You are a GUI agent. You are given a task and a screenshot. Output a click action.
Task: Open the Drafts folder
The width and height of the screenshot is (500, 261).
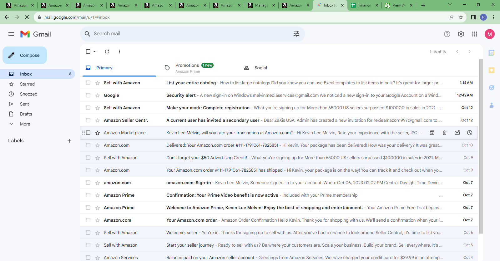coord(38,114)
